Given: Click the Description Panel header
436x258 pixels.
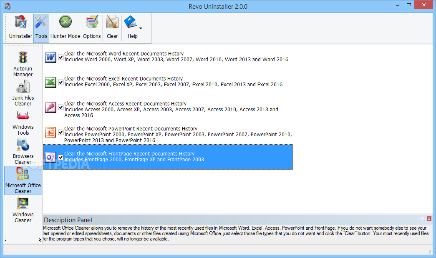Looking at the screenshot, I should [x=238, y=220].
